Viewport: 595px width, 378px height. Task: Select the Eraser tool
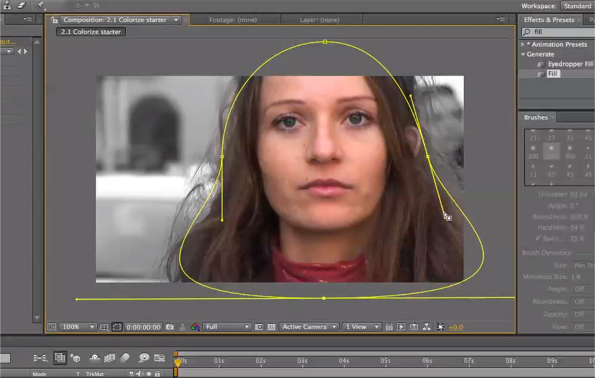coord(22,5)
